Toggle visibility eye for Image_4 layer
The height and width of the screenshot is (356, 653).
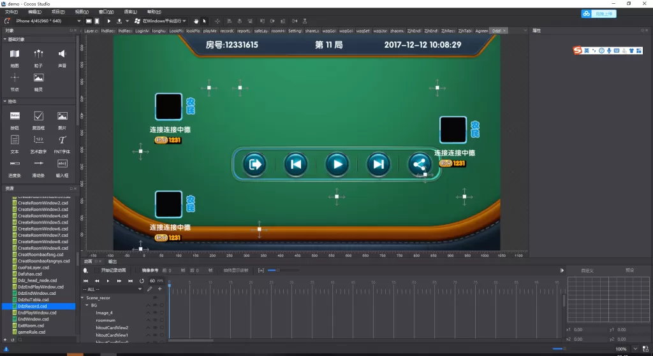(155, 313)
